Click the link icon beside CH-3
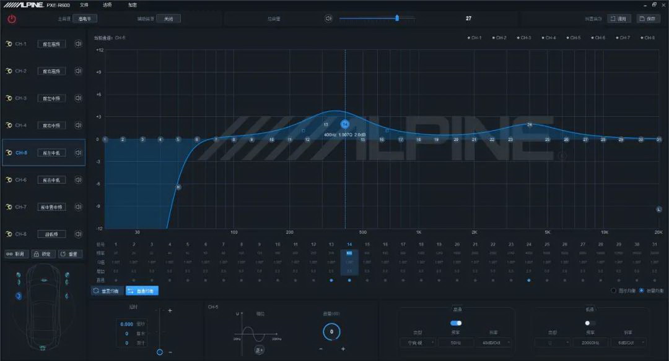The width and height of the screenshot is (669, 361). 9,98
